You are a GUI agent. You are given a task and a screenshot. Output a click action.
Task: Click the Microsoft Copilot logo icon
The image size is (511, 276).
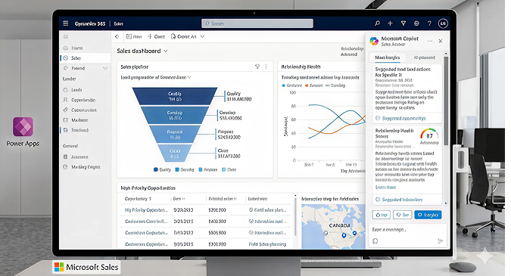(374, 41)
